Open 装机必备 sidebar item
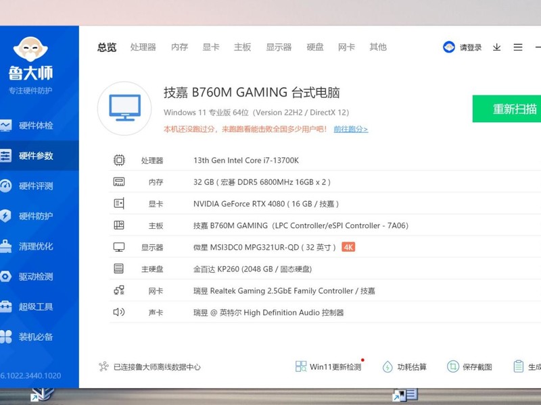This screenshot has height=405, width=541. [x=36, y=337]
